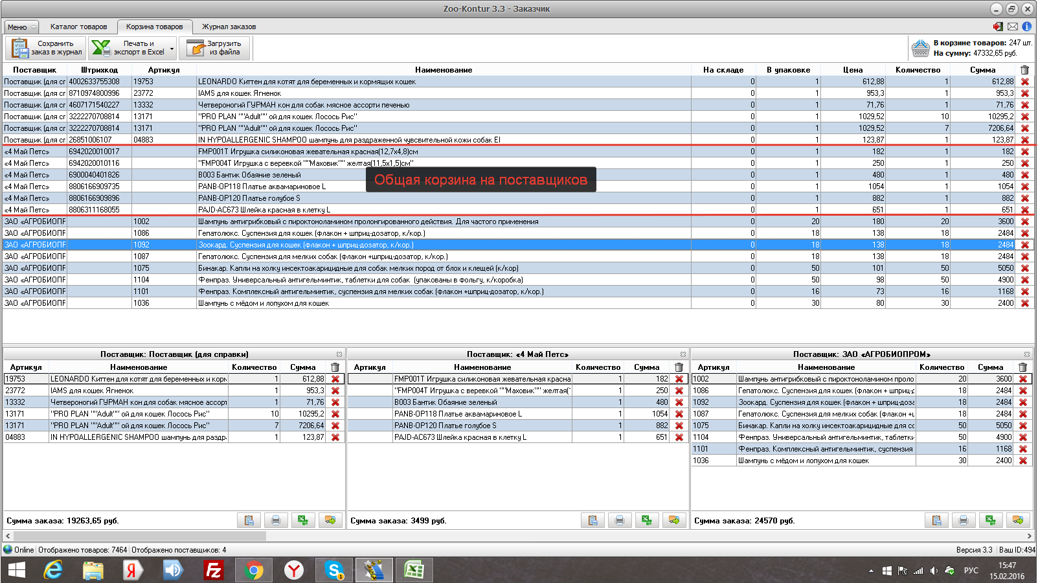Send the 24570 руб. order
The height and width of the screenshot is (583, 1038).
click(x=1018, y=520)
